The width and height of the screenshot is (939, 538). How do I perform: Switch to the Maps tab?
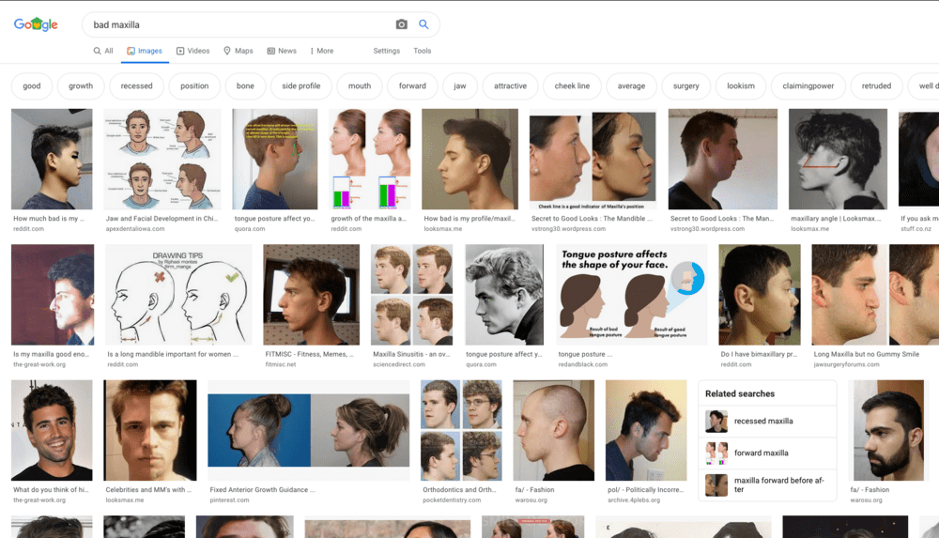[238, 51]
